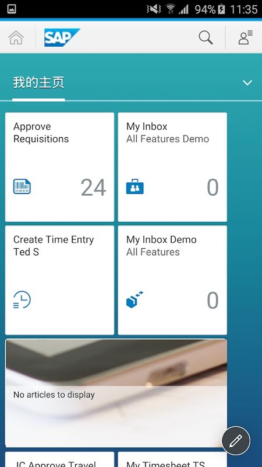This screenshot has width=262, height=467.
Task: Open the JC Approve Travel tile
Action: pos(59,459)
